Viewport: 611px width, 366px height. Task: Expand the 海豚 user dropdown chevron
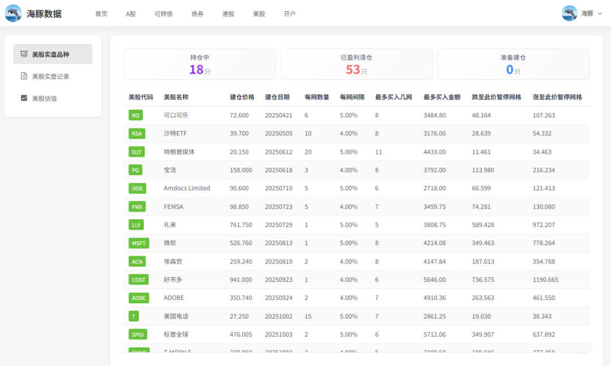click(x=600, y=14)
